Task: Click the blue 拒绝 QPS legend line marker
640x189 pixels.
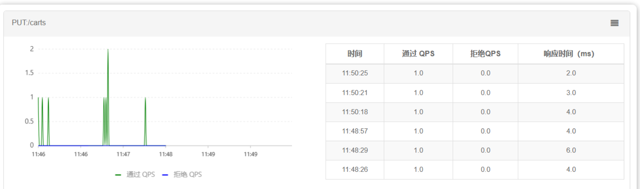Action: 165,175
